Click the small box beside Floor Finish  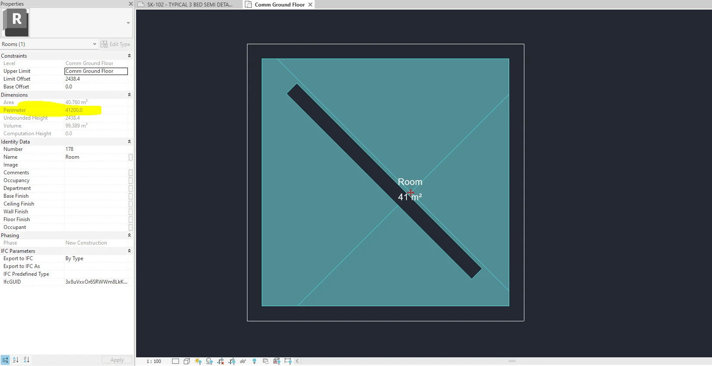tap(130, 220)
